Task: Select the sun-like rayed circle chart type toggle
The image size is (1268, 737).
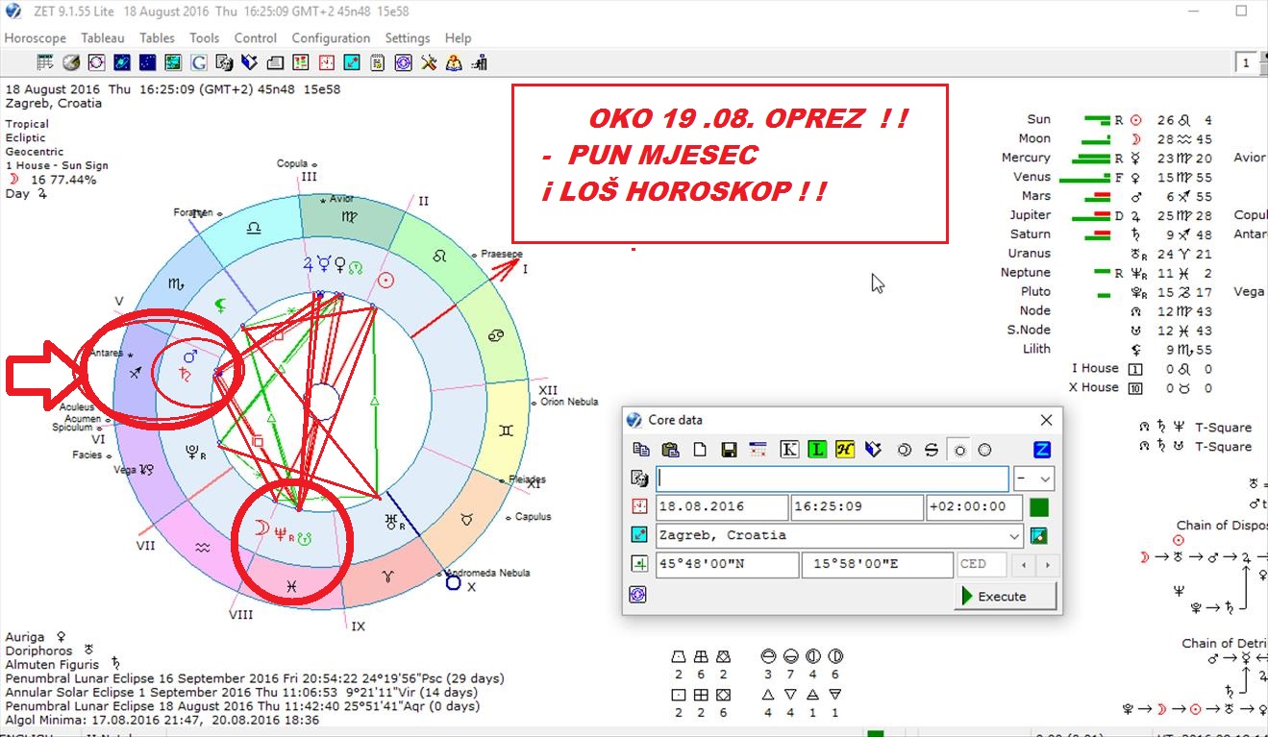Action: 958,450
